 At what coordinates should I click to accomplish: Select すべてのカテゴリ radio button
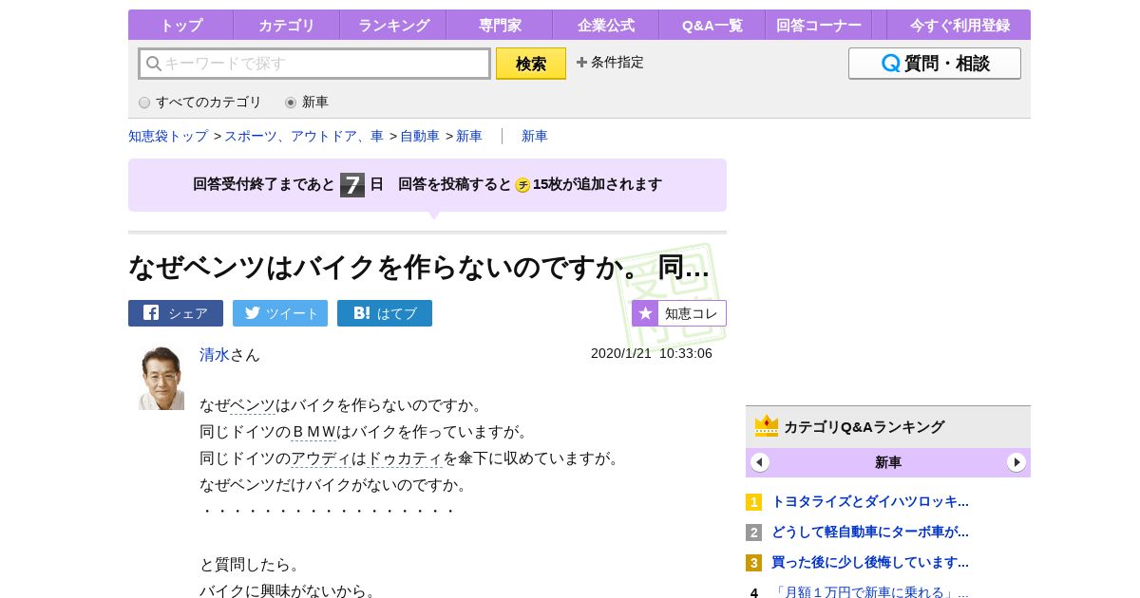click(x=144, y=103)
